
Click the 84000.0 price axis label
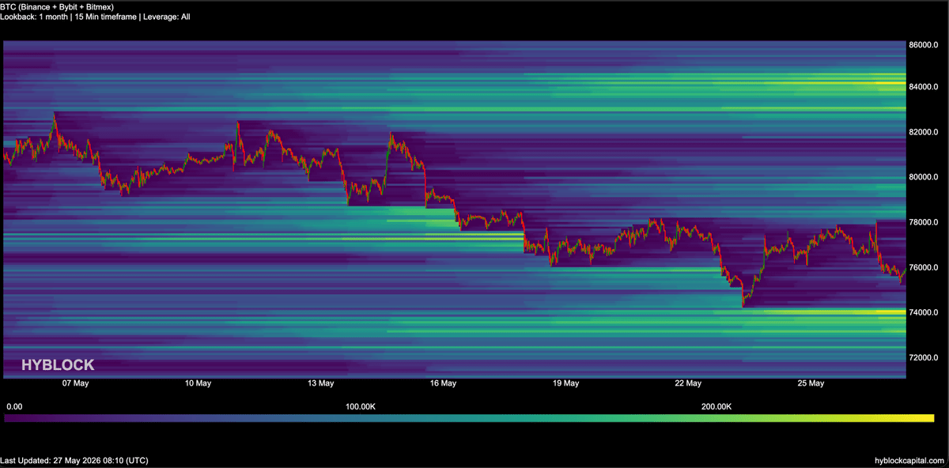(x=924, y=86)
